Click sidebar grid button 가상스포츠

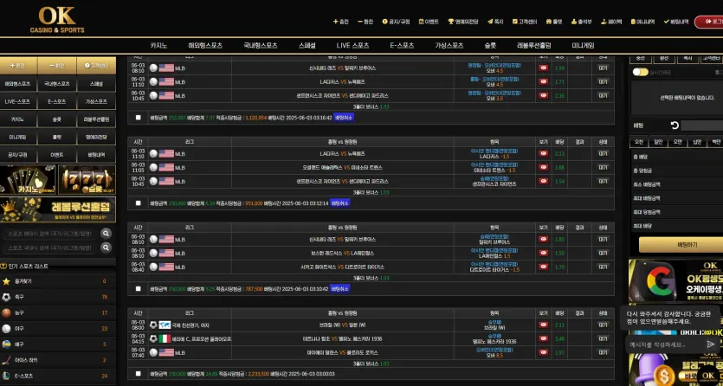click(96, 101)
